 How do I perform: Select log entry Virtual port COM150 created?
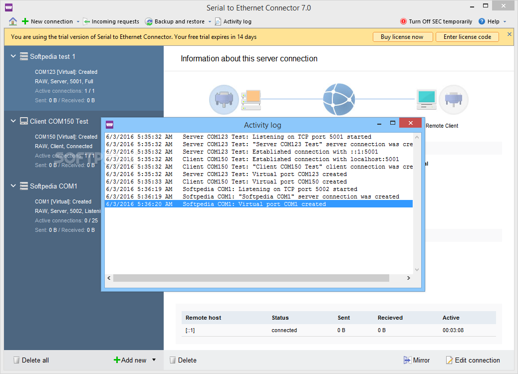259,182
